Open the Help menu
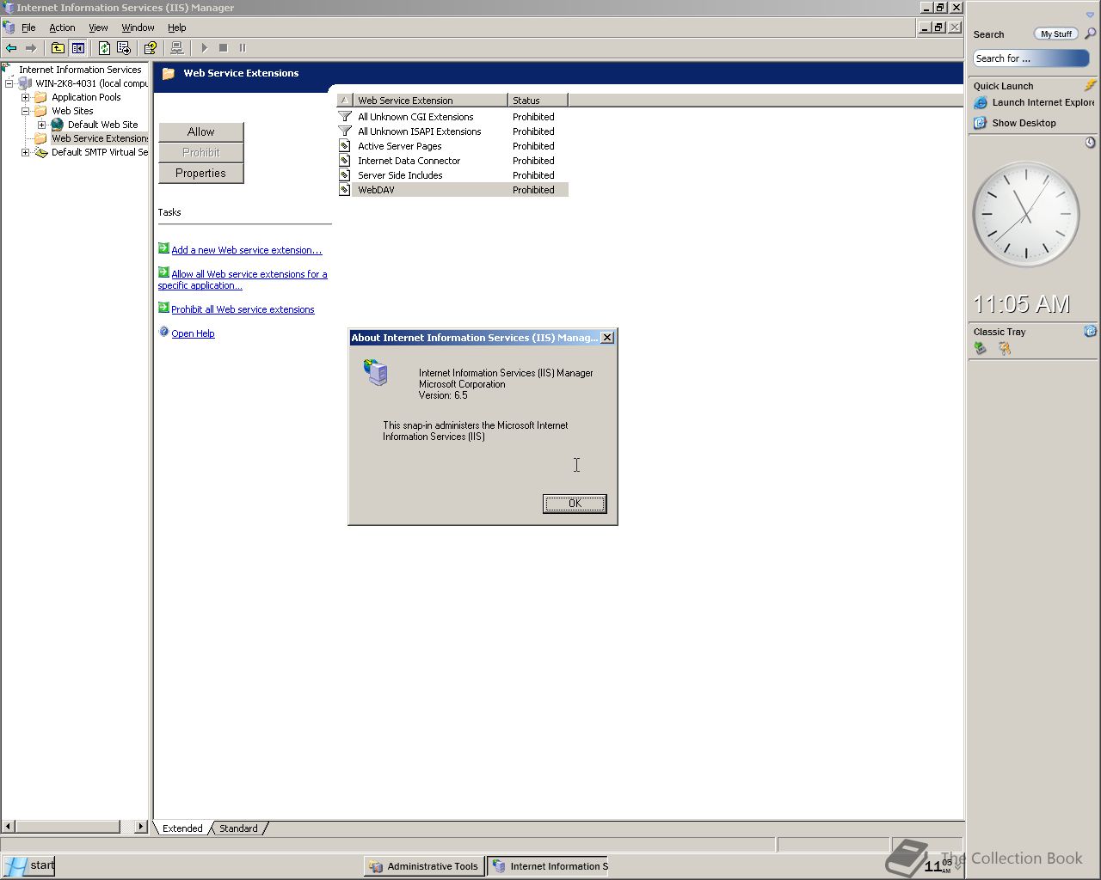1101x880 pixels. pos(176,27)
